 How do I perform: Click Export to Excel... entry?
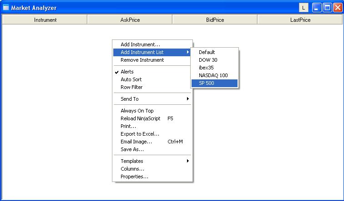pos(140,134)
